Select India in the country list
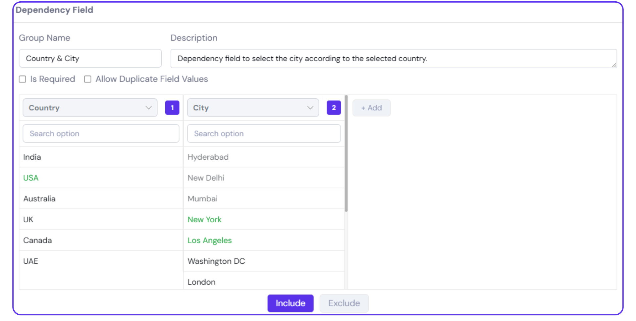This screenshot has height=321, width=636. click(32, 157)
